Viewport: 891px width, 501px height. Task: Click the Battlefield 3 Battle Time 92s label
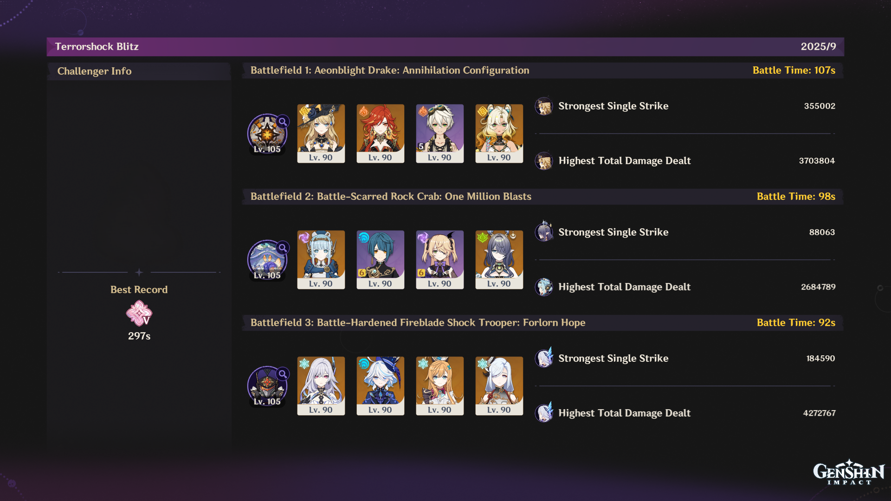click(x=796, y=323)
